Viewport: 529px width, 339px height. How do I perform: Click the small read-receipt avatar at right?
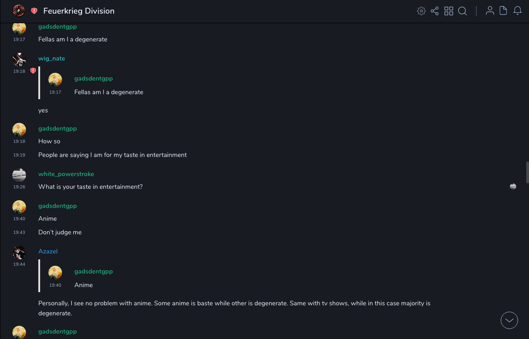click(x=513, y=187)
